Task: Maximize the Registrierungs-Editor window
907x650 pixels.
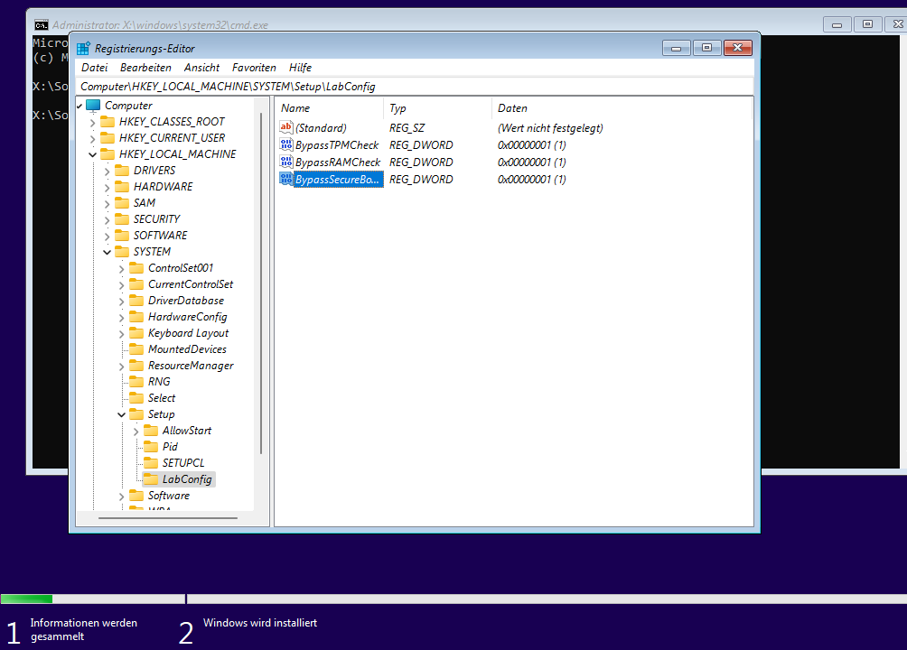Action: coord(706,48)
